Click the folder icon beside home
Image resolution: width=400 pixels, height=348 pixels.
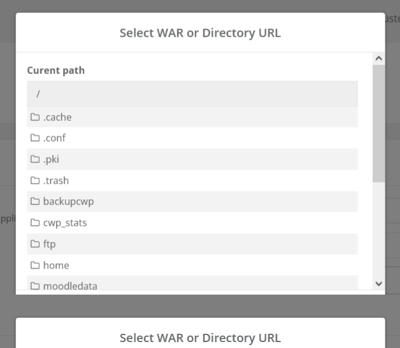click(x=35, y=266)
